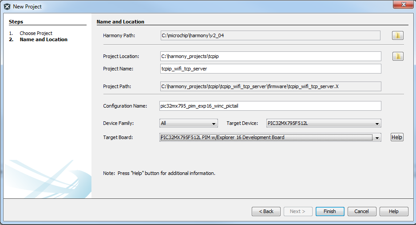Click the New Project window title icon

[x=7, y=7]
